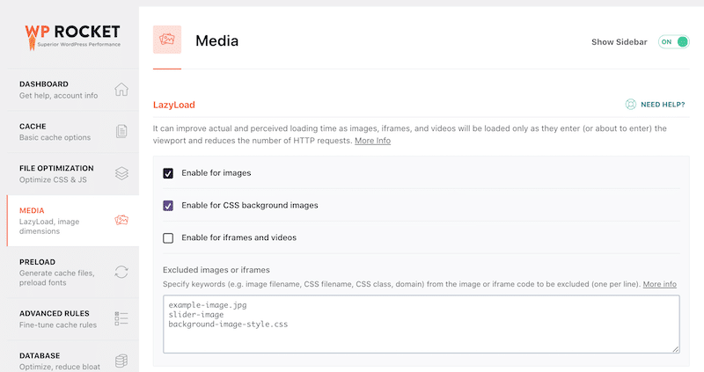Click the File Optimization layers icon

[x=121, y=172]
